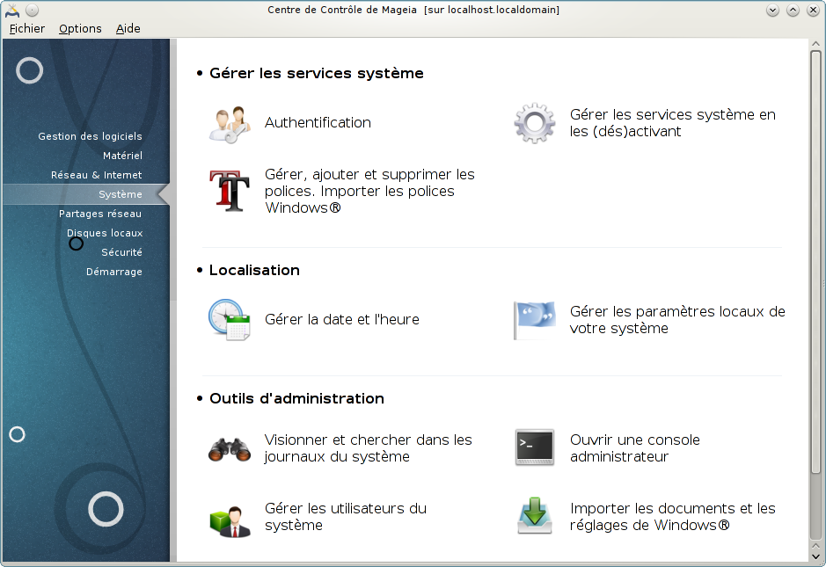Screen dimensions: 826x567
Task: Open Gérer la date et l'heure
Action: tap(342, 320)
